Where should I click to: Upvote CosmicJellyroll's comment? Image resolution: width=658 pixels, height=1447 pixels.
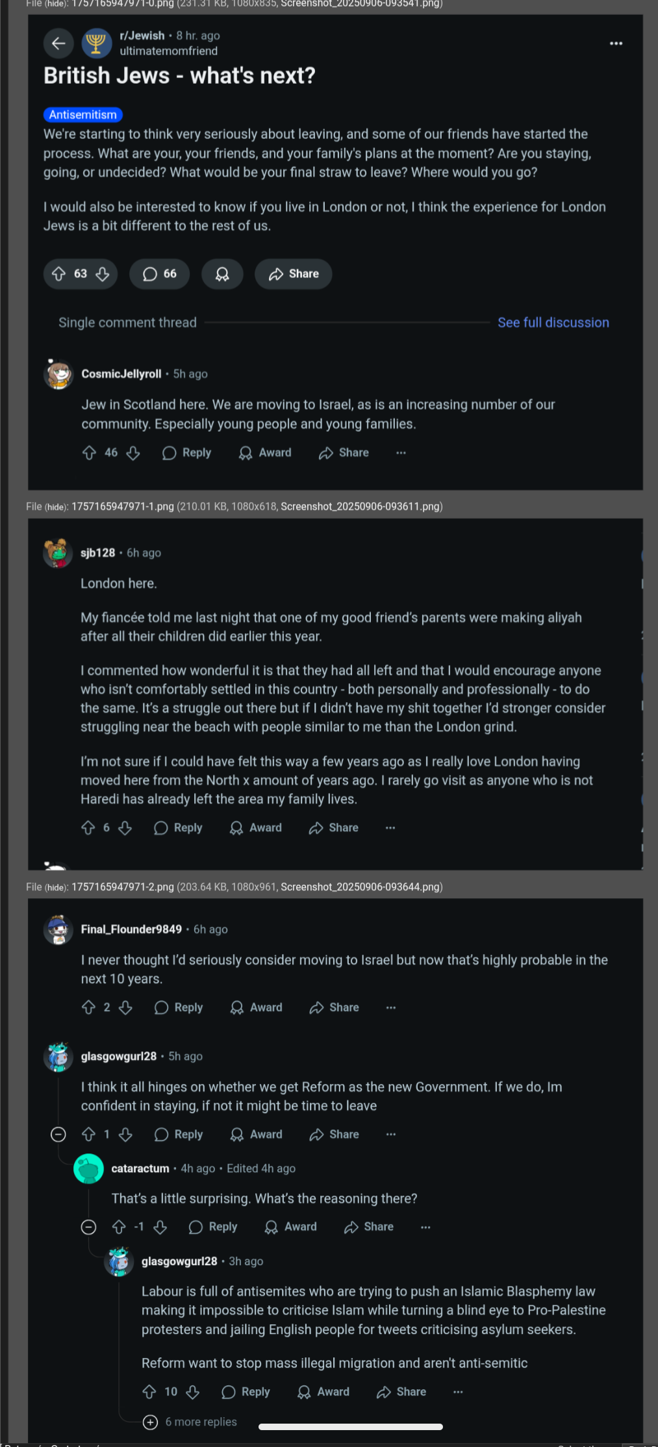tap(90, 453)
